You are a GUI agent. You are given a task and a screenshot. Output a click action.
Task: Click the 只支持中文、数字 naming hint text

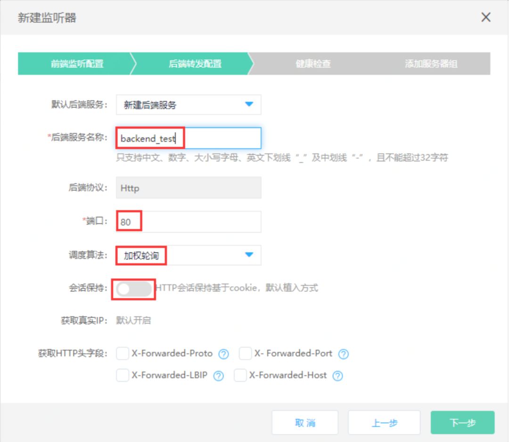282,158
